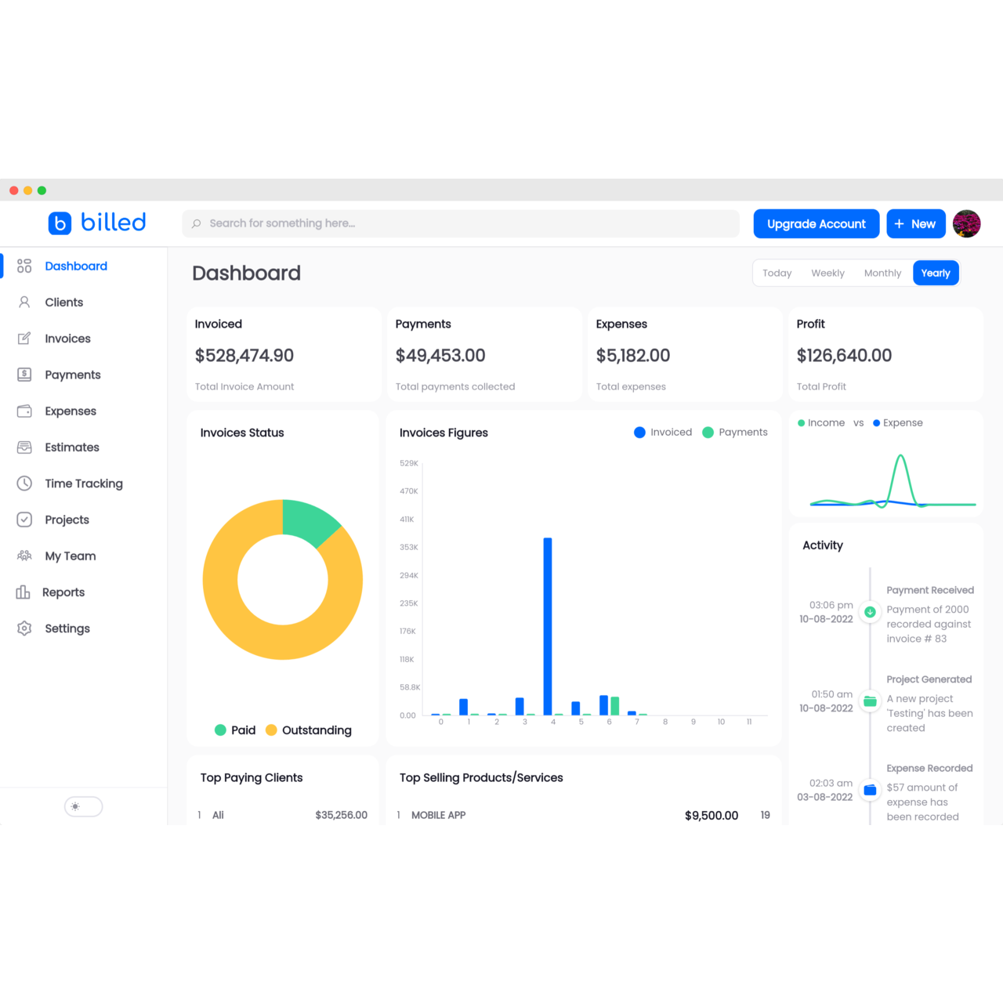Toggle the Payments series in chart legend

pyautogui.click(x=735, y=433)
